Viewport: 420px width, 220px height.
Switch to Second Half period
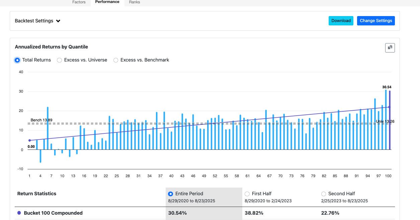click(x=324, y=194)
